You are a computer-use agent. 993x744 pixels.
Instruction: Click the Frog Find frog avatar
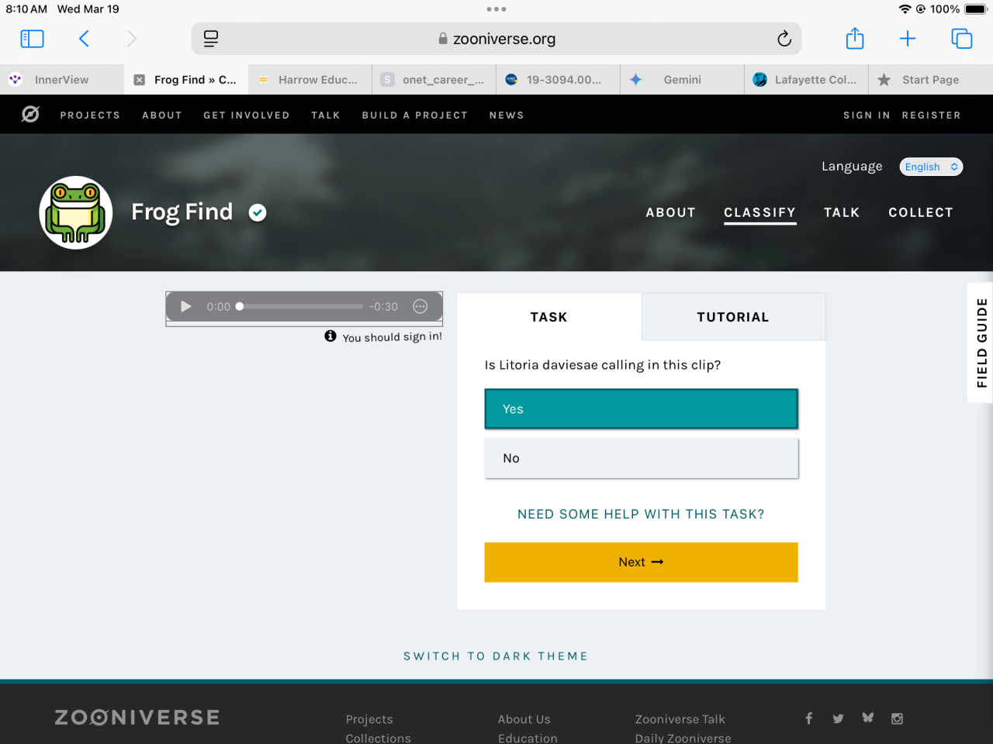76,212
